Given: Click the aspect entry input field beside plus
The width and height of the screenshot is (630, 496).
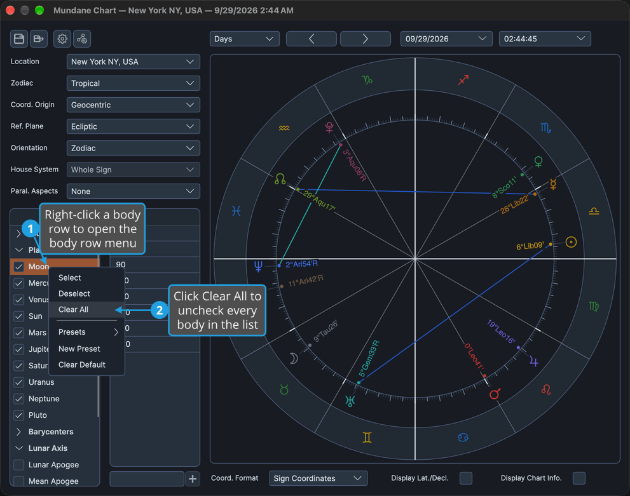Looking at the screenshot, I should [147, 479].
